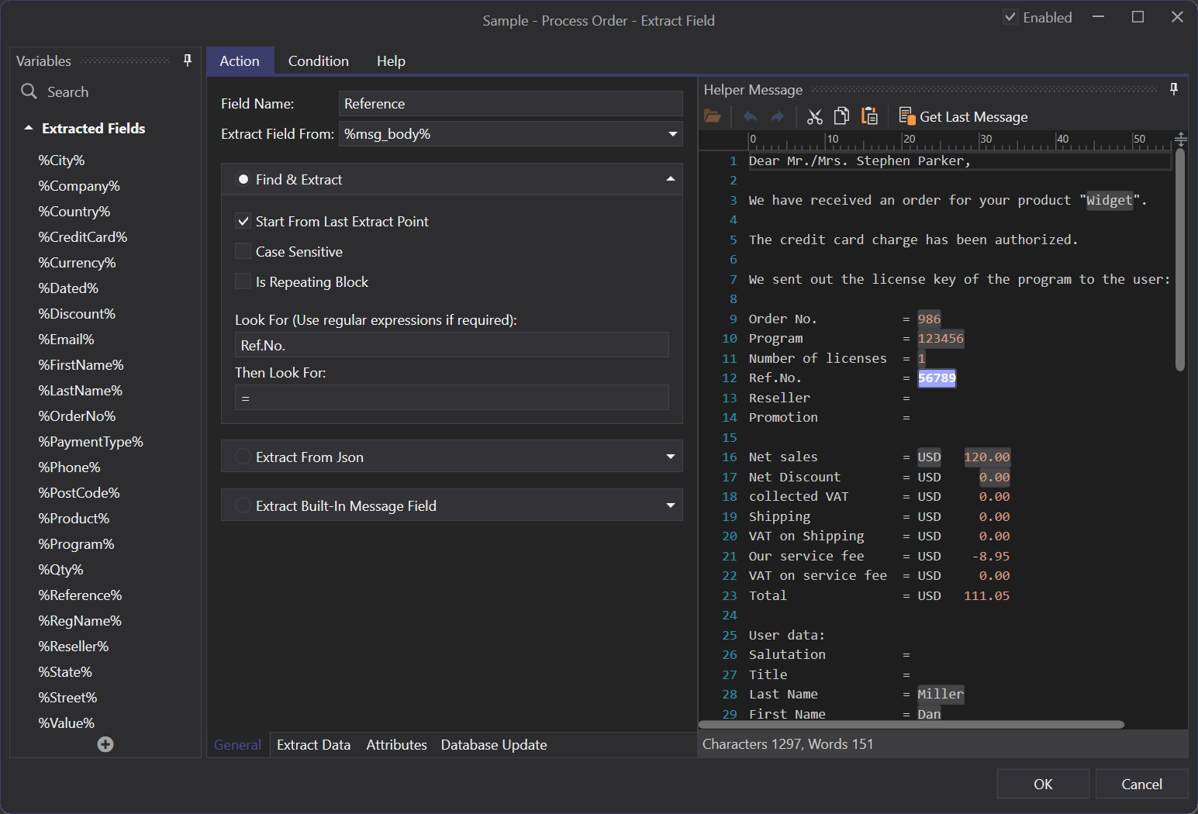Viewport: 1198px width, 814px height.
Task: Click highlighted program value 123456
Action: pos(941,338)
